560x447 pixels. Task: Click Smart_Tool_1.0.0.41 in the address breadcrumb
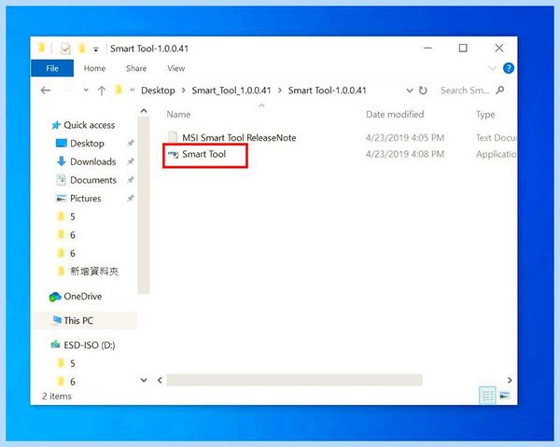tap(231, 91)
